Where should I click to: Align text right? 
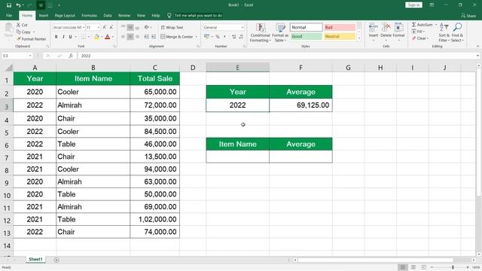tap(137, 37)
